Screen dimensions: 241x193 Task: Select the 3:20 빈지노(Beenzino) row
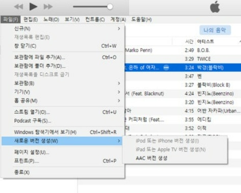click(x=183, y=102)
